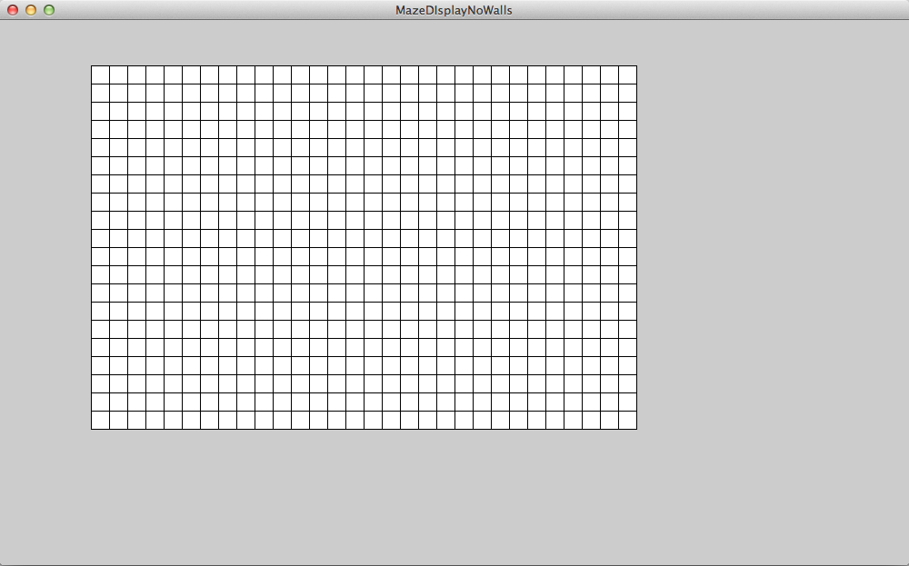Select the bottom-right corner maze cell
This screenshot has height=566, width=909.
click(627, 420)
